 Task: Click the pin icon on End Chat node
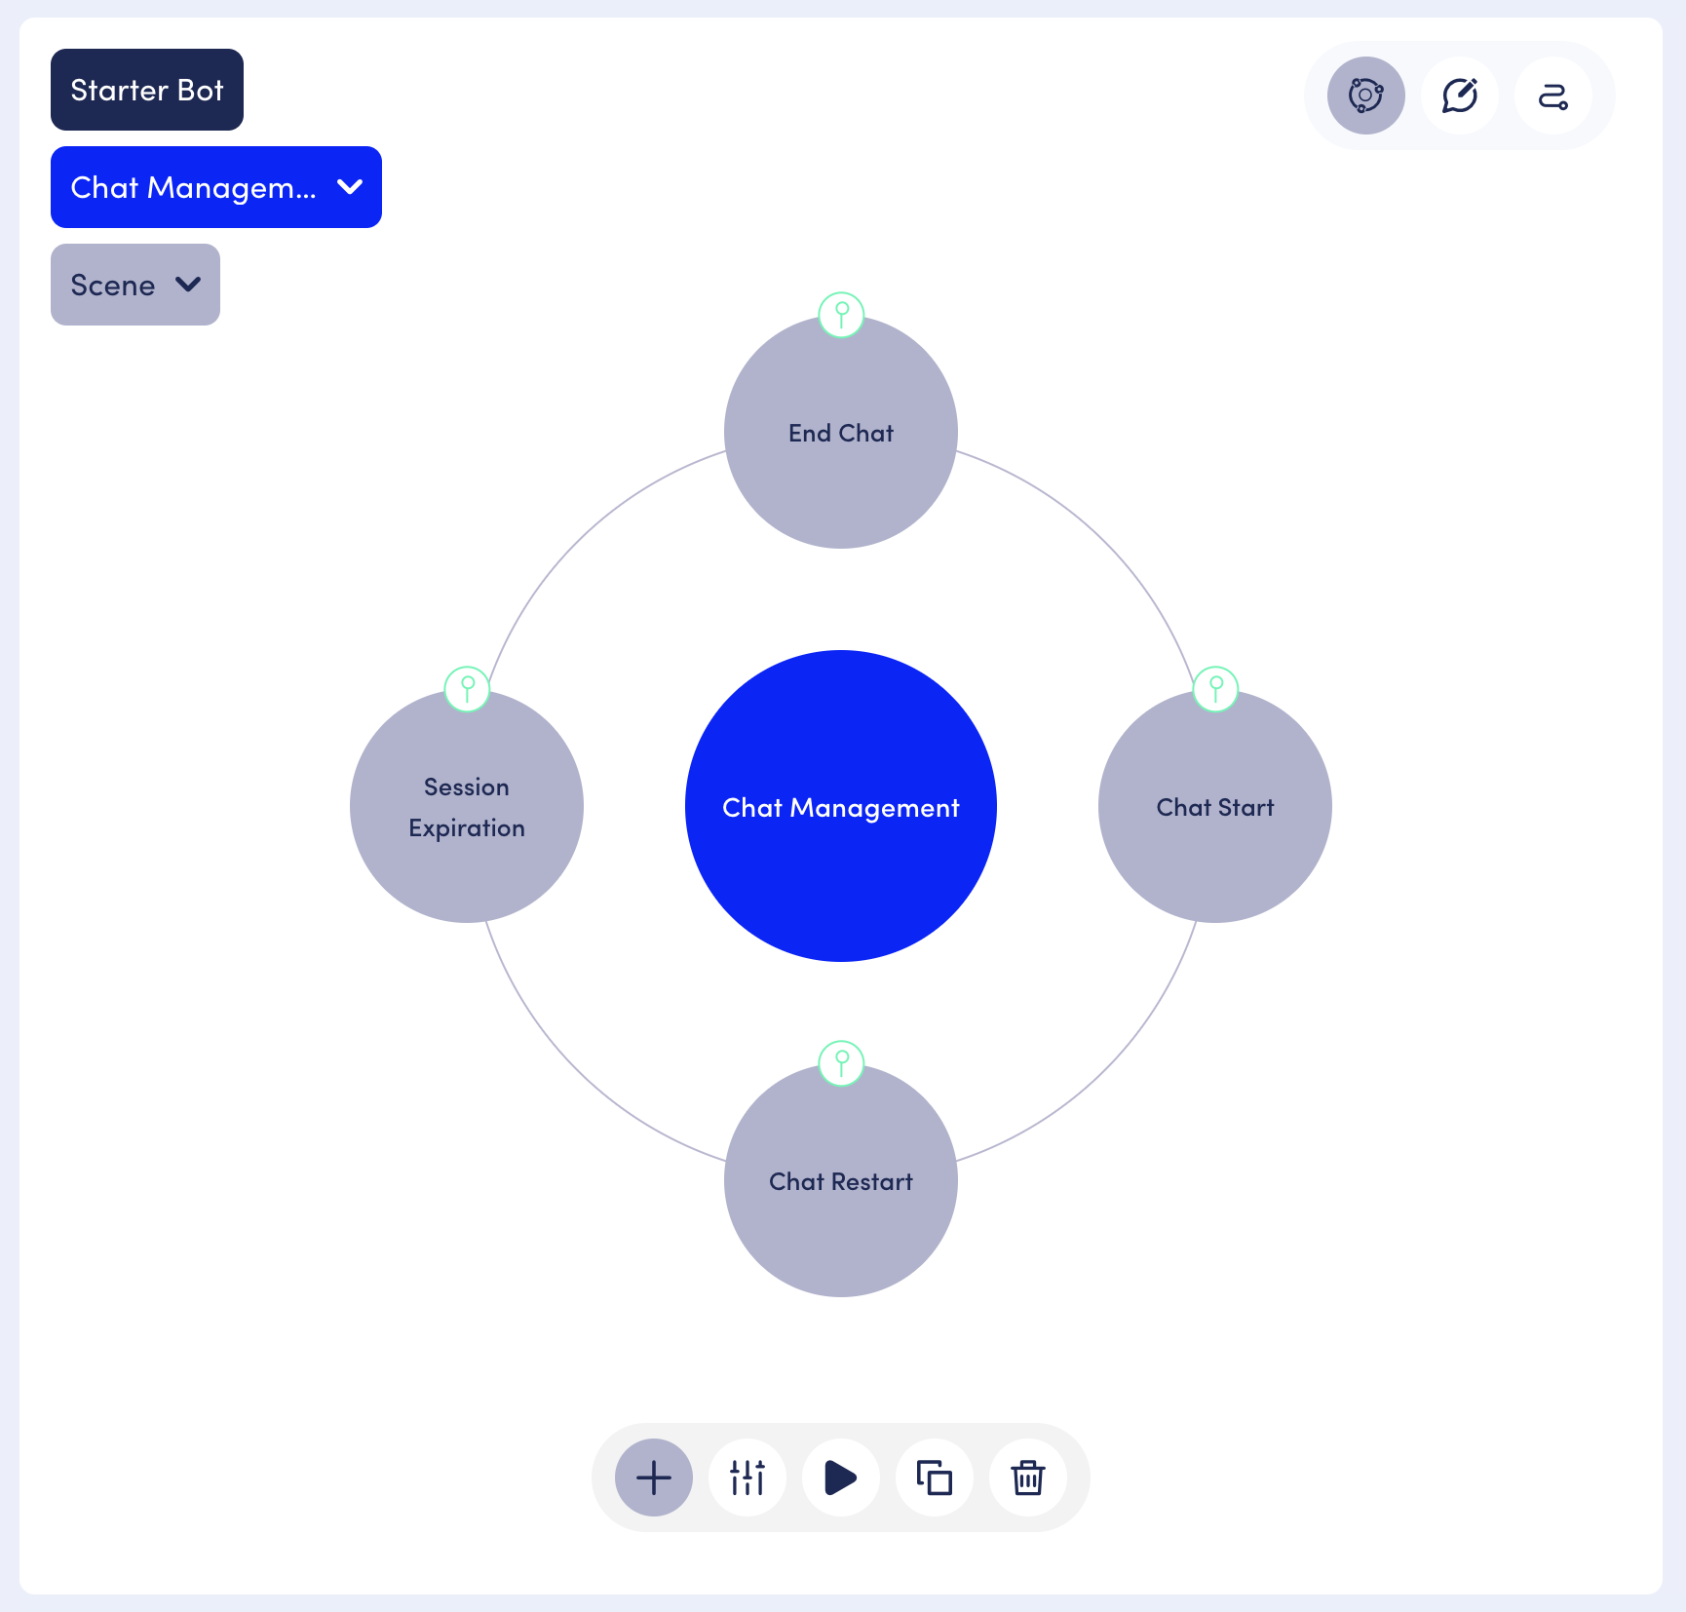point(841,314)
